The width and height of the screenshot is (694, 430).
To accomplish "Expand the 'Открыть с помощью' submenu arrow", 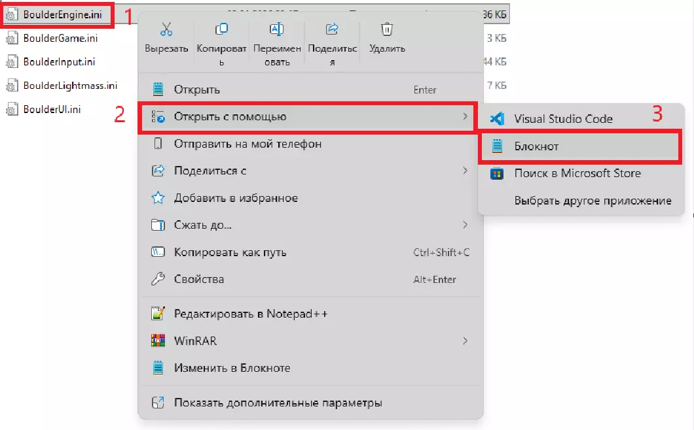I will point(465,117).
